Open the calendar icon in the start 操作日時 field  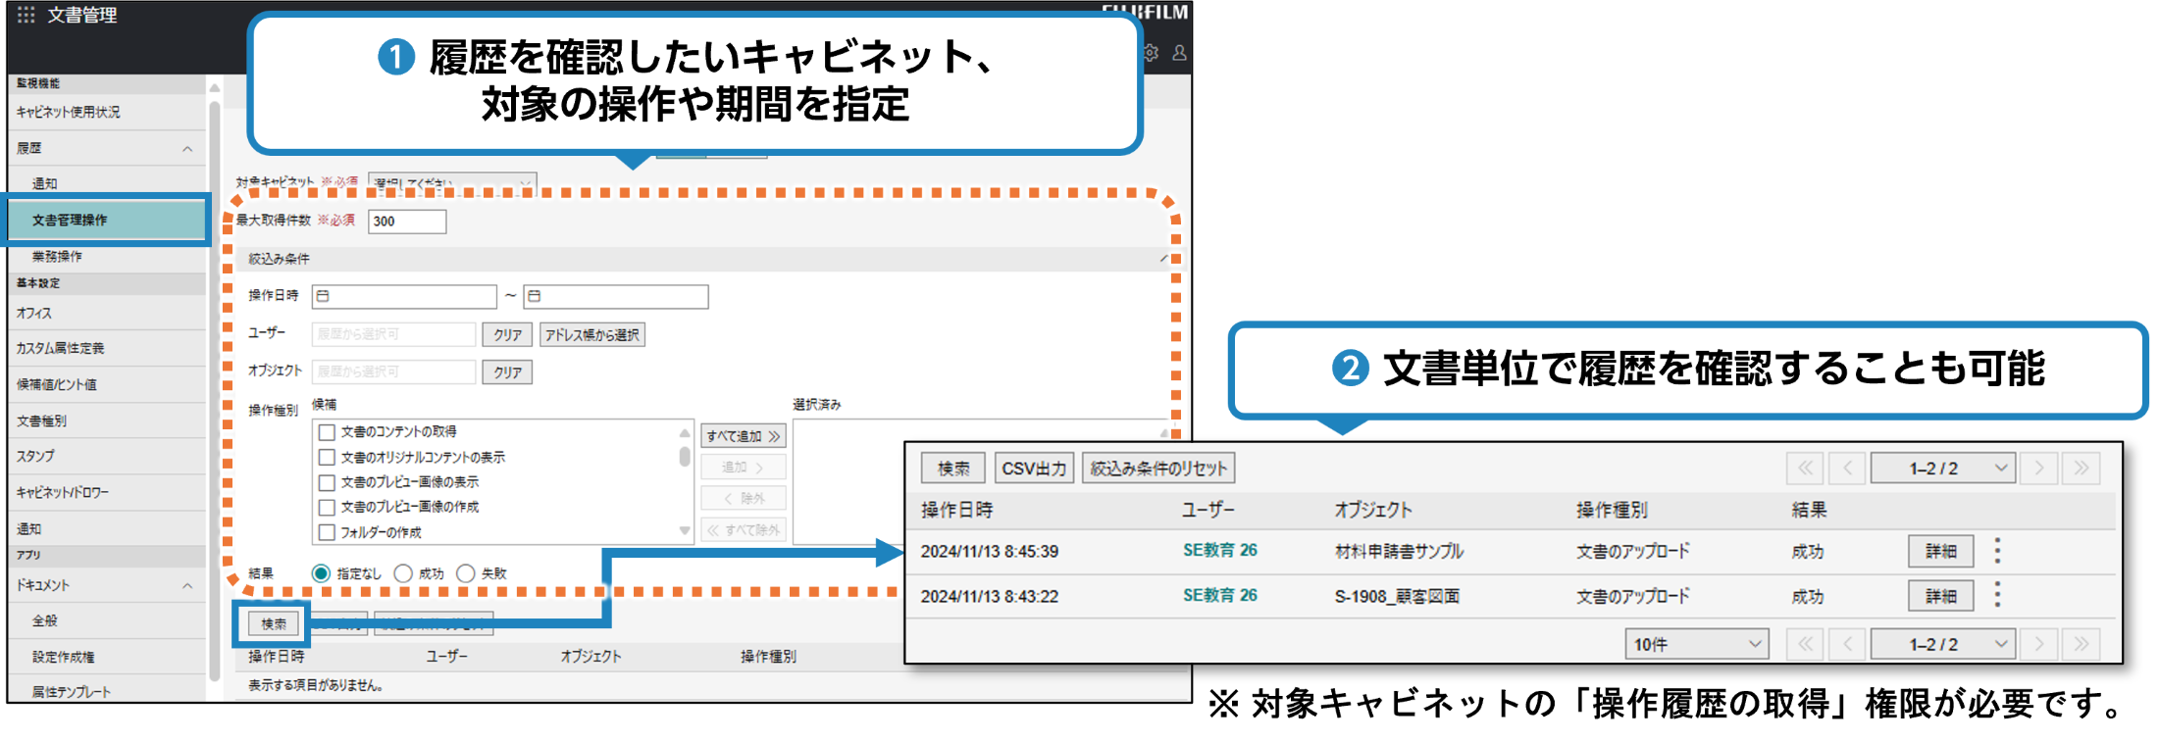[323, 296]
